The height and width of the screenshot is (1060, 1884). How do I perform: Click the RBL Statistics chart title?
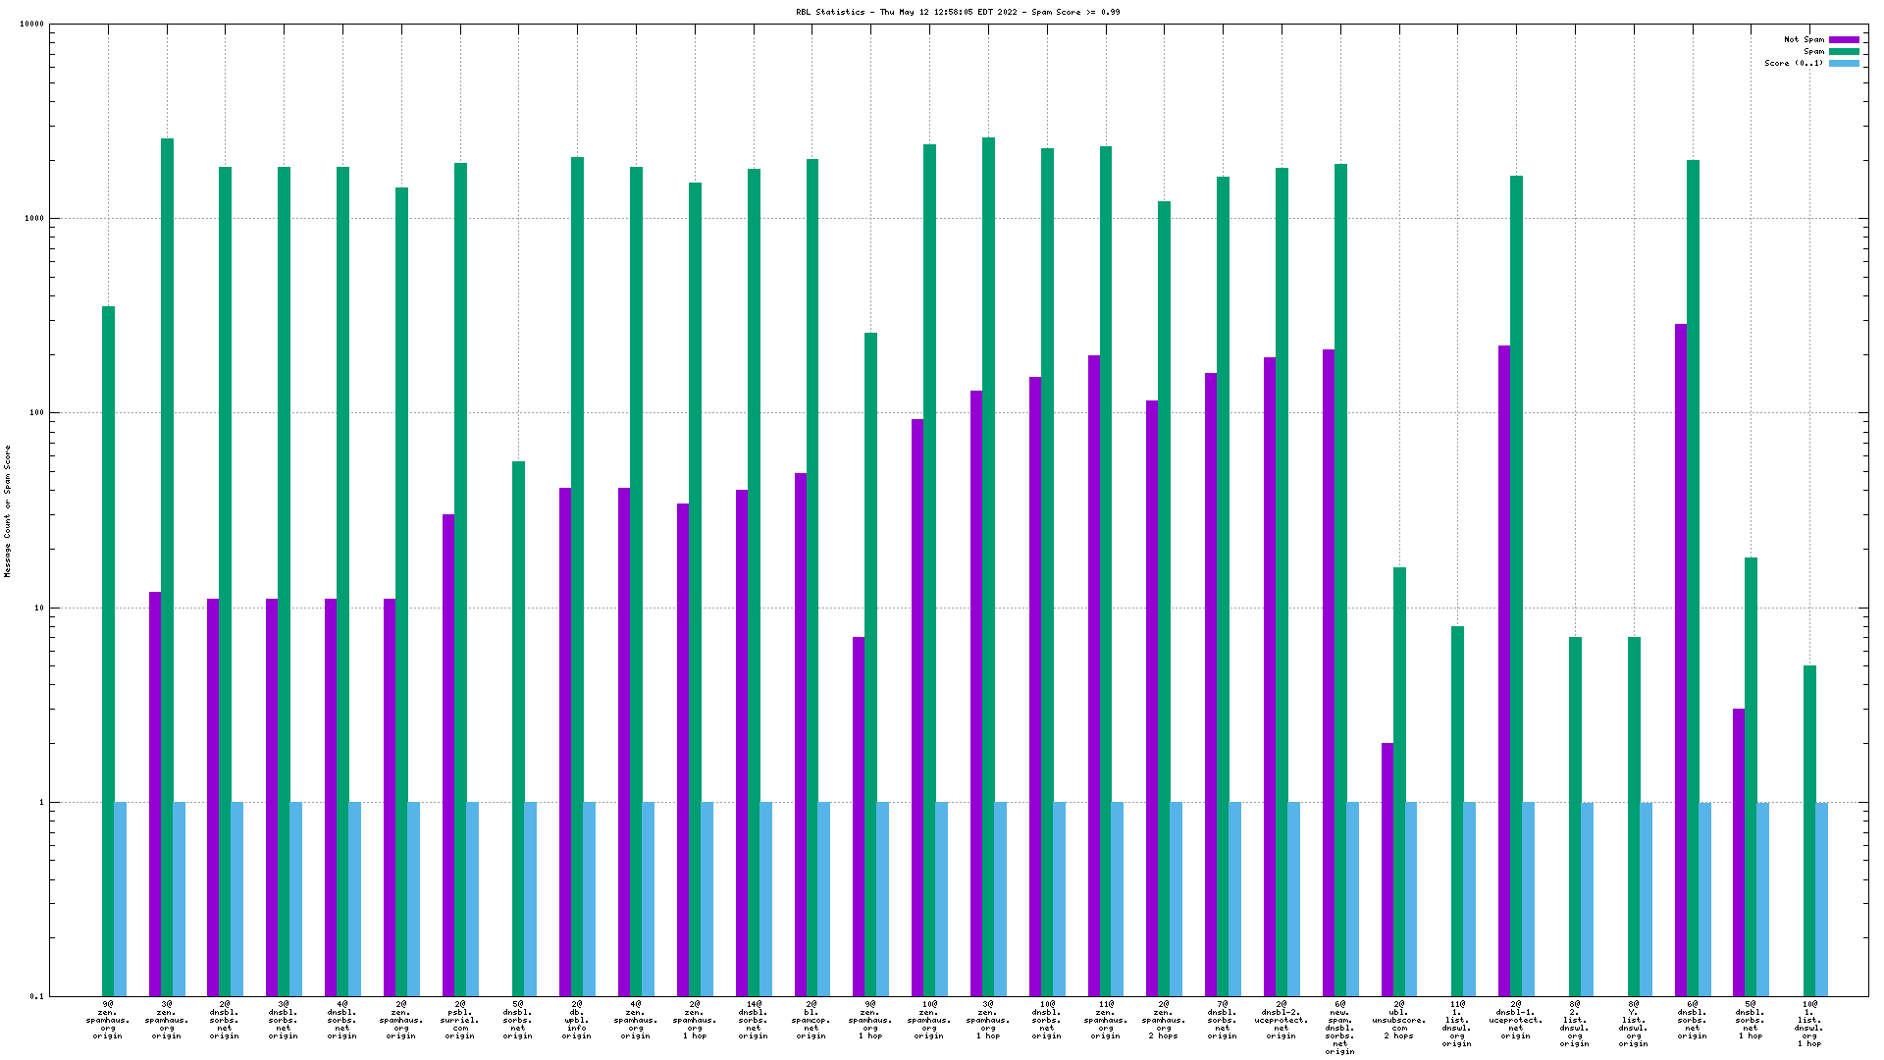(x=958, y=12)
